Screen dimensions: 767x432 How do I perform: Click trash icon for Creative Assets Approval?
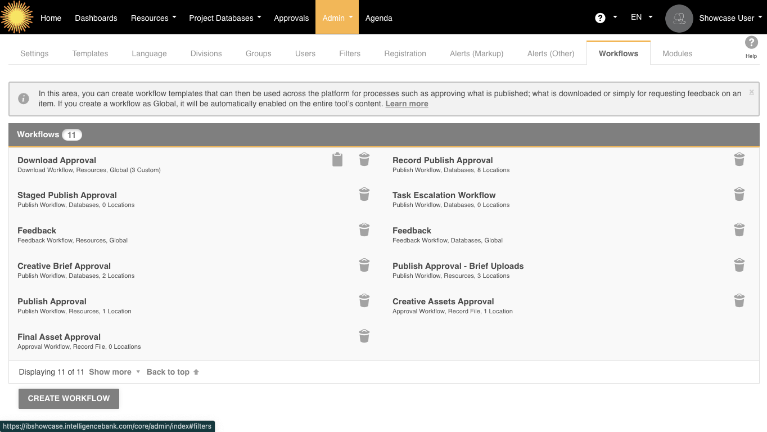pyautogui.click(x=739, y=301)
